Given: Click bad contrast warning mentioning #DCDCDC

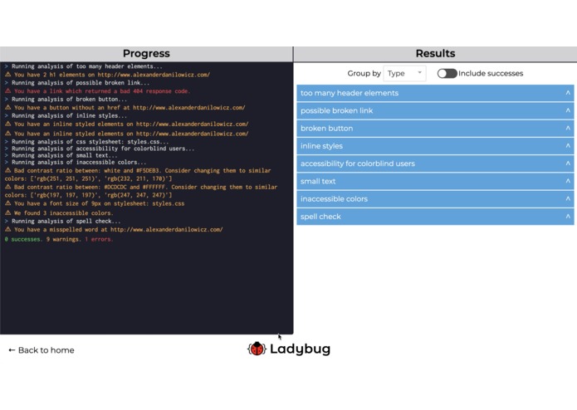Looking at the screenshot, I should point(141,191).
